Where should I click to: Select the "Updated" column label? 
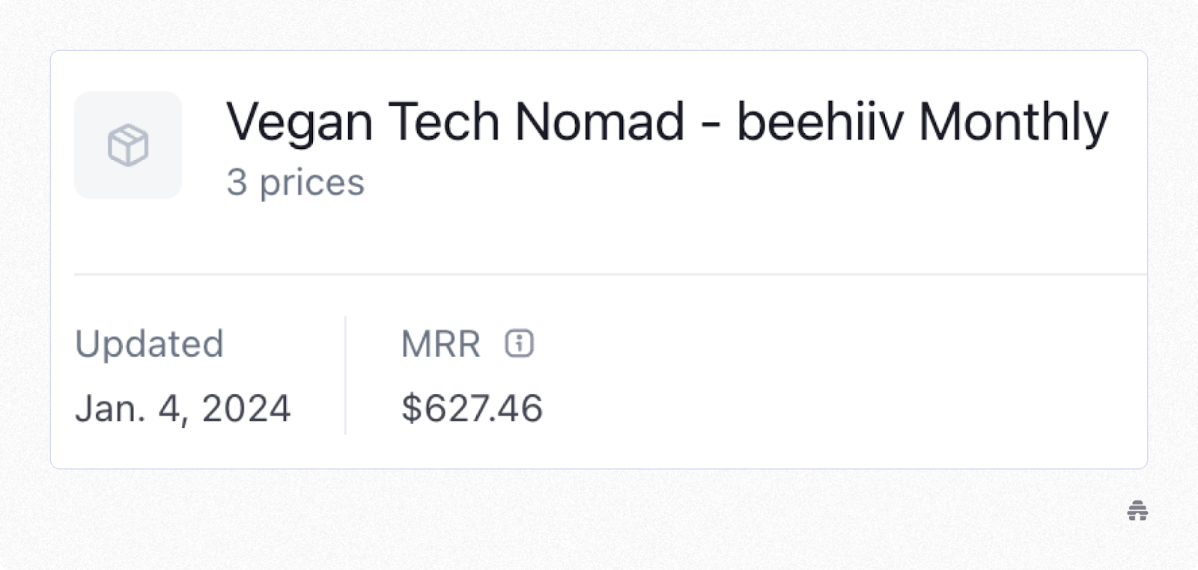click(x=149, y=344)
